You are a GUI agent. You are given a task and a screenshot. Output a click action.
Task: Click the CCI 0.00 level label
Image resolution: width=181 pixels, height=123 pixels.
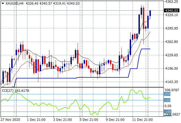click(x=168, y=106)
